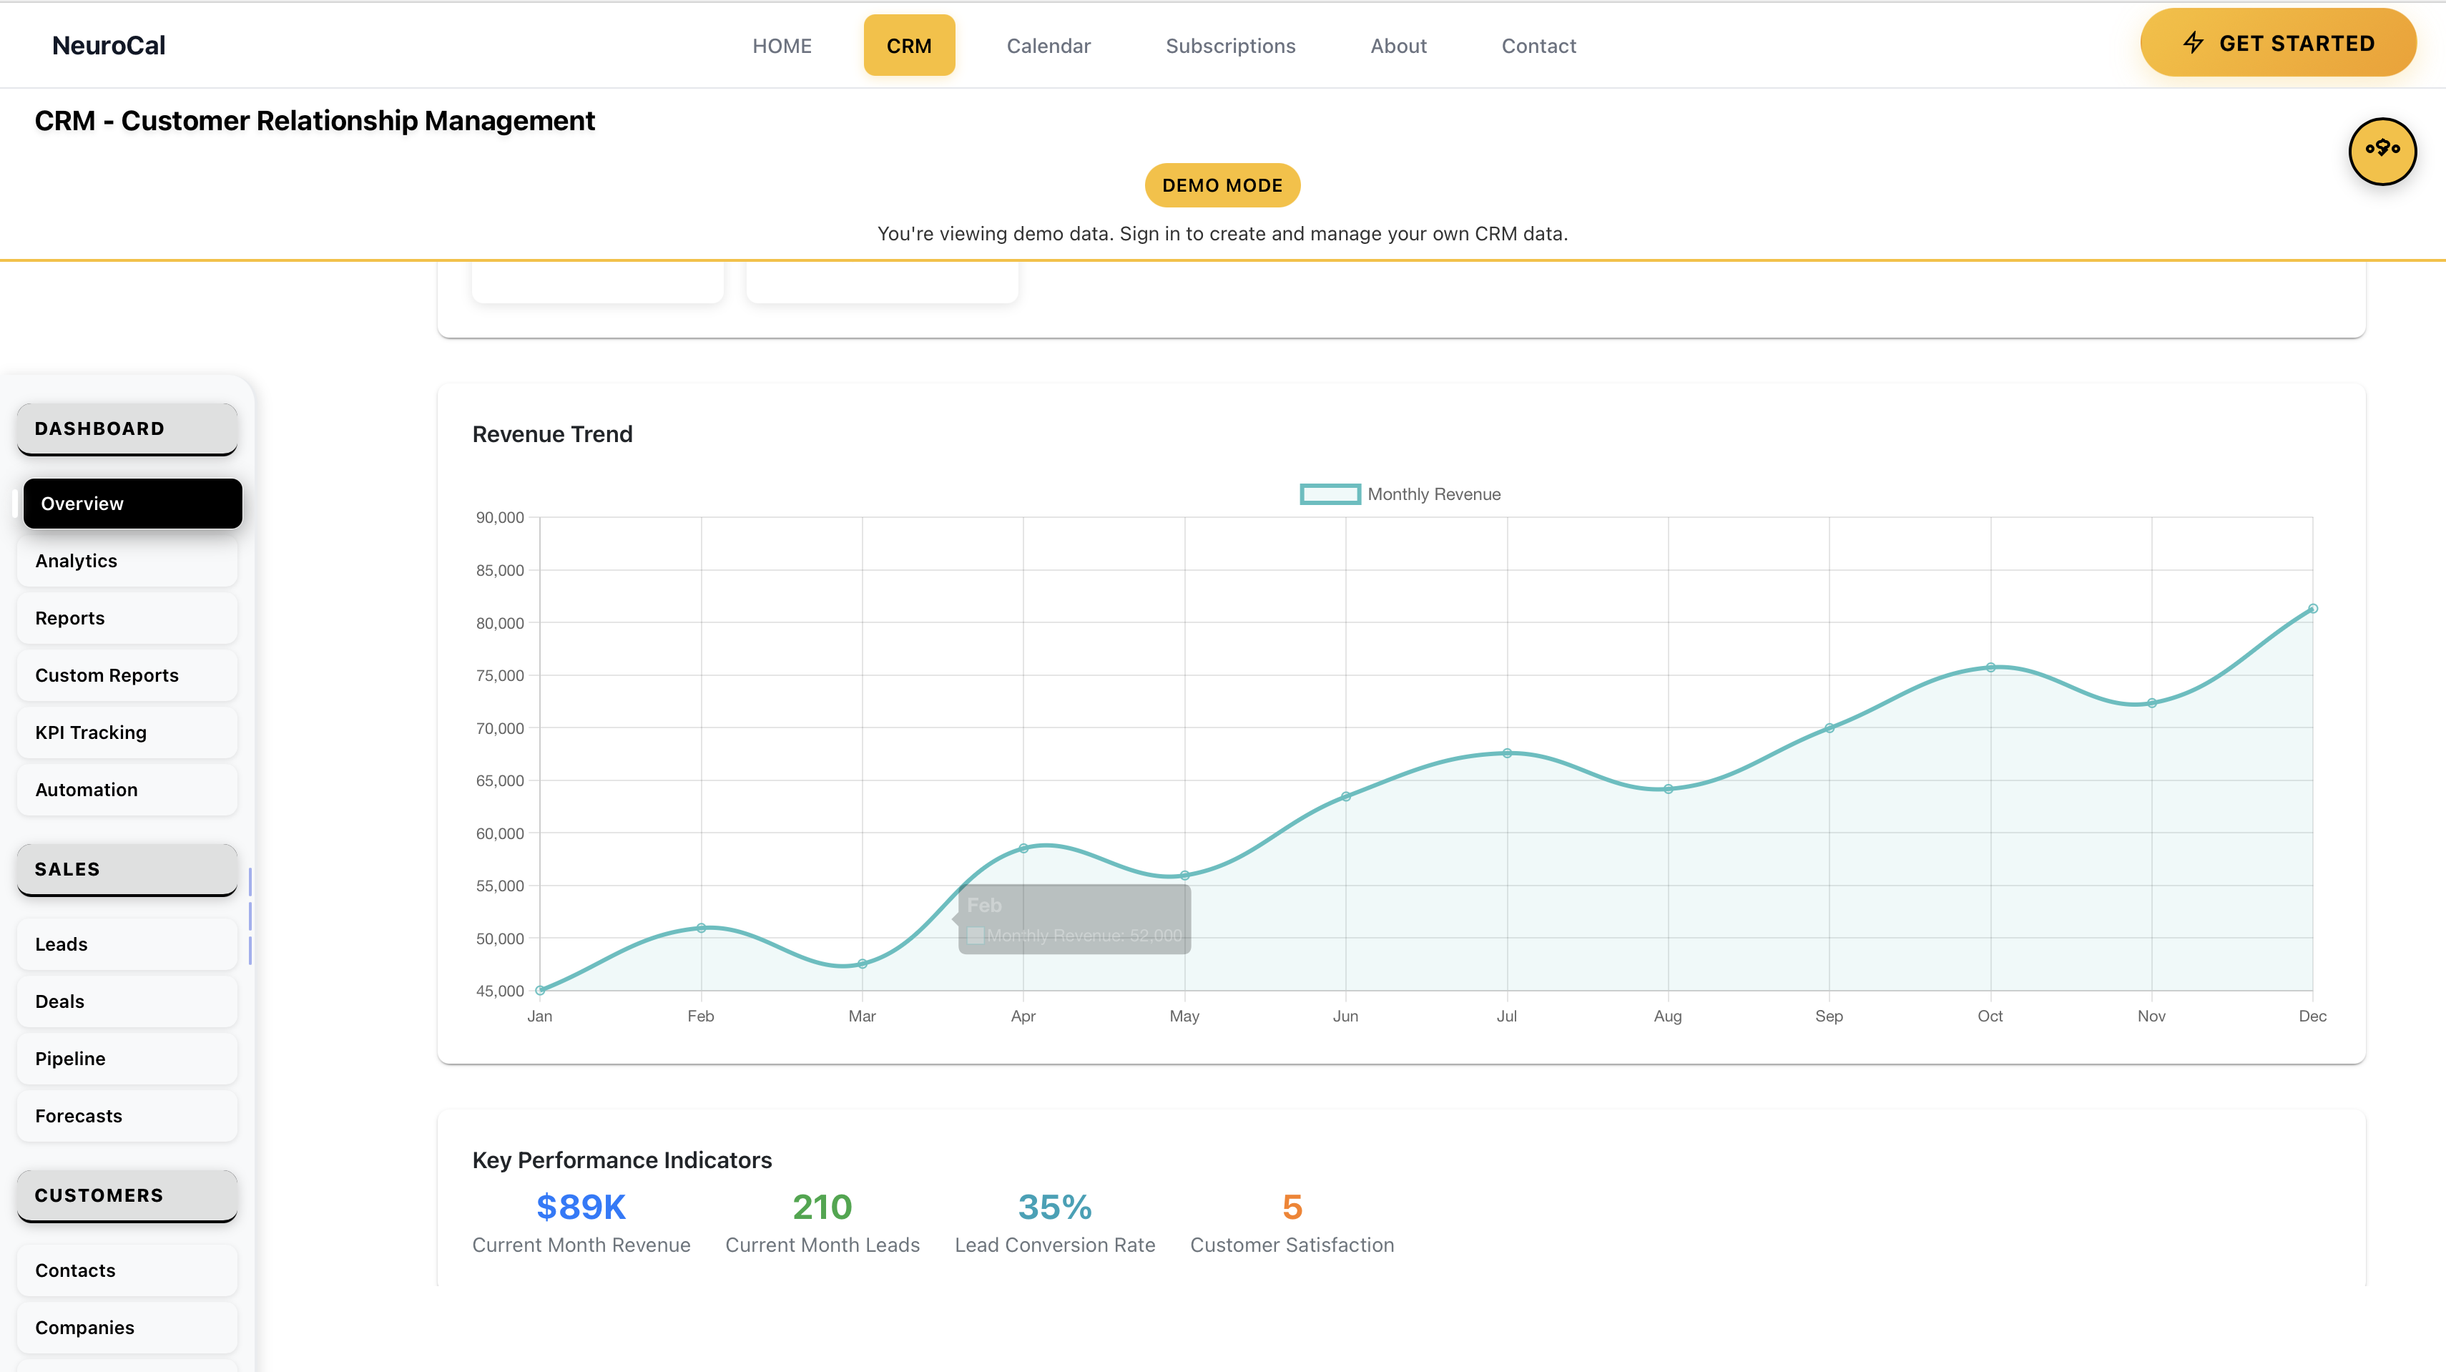Open Analytics in the sidebar
This screenshot has width=2446, height=1372.
tap(127, 561)
